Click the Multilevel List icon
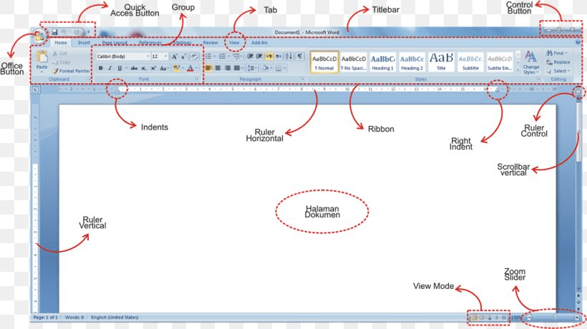The width and height of the screenshot is (587, 329). (x=236, y=57)
